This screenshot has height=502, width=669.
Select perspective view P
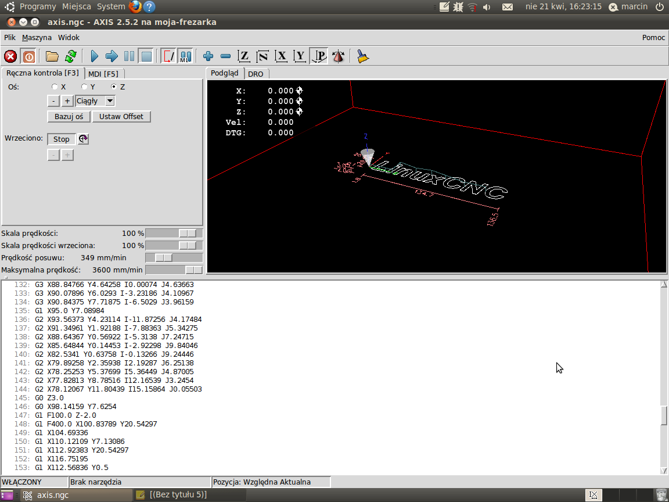[319, 56]
